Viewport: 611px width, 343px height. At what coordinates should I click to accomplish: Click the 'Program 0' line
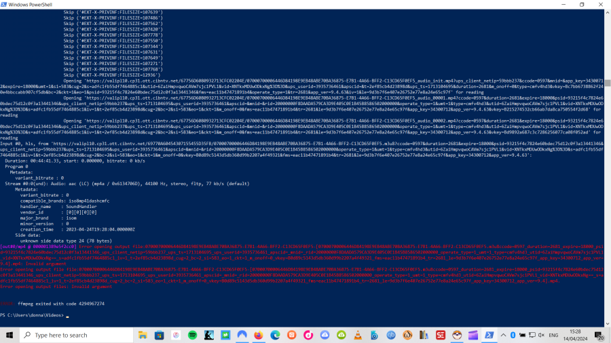16,167
